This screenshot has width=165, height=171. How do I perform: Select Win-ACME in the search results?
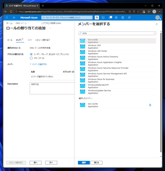[x=117, y=41]
